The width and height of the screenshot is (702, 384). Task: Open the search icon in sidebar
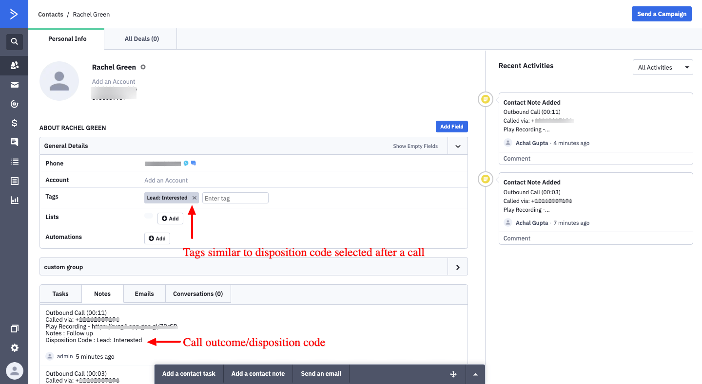click(15, 41)
